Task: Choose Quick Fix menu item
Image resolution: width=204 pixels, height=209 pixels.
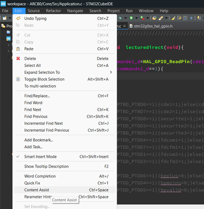Action: (65, 183)
